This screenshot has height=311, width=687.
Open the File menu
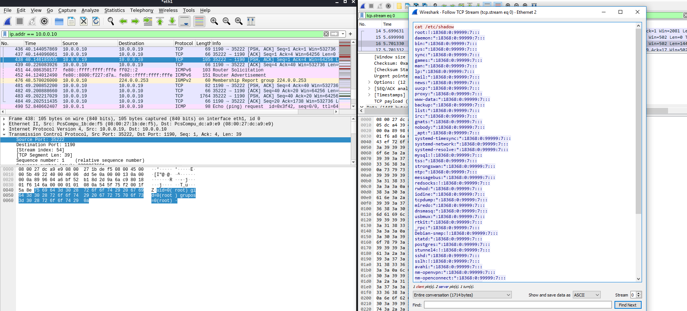coord(7,10)
